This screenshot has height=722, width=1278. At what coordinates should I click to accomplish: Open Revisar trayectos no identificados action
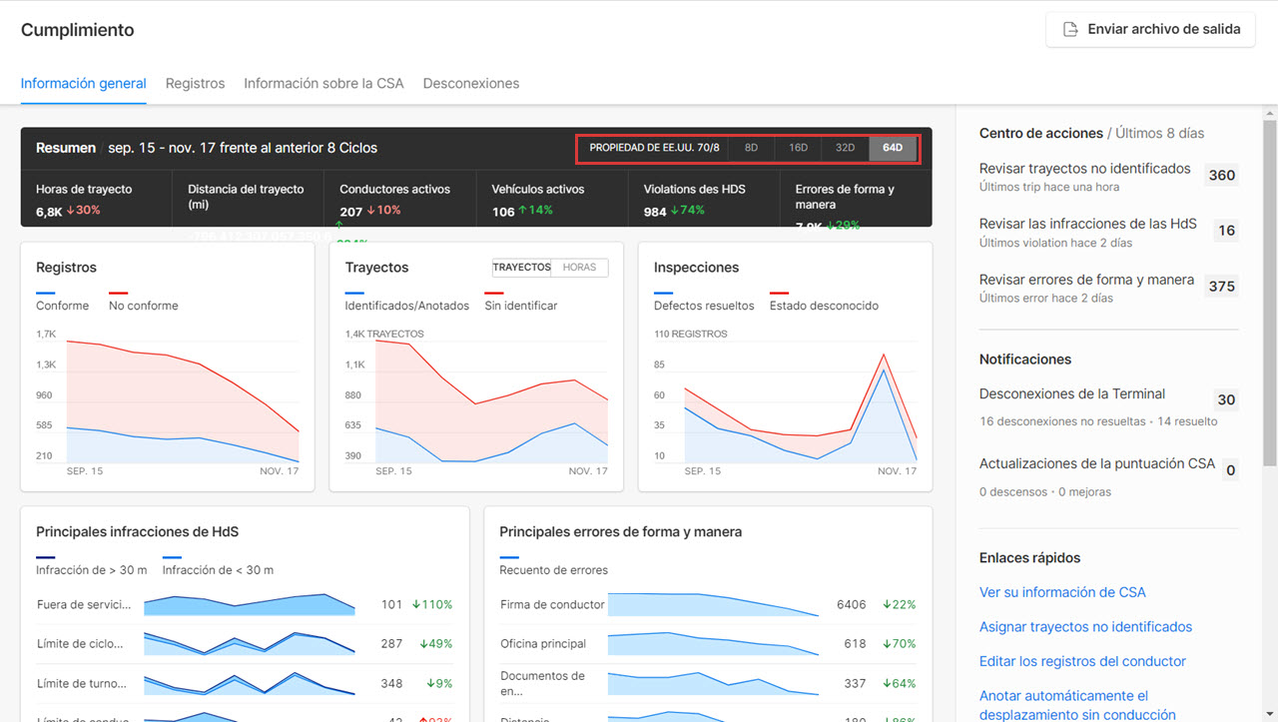click(1085, 169)
